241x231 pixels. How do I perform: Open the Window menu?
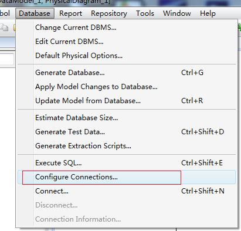[177, 13]
